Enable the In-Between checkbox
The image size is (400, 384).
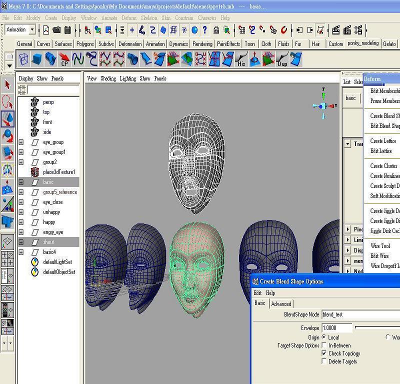coord(324,345)
